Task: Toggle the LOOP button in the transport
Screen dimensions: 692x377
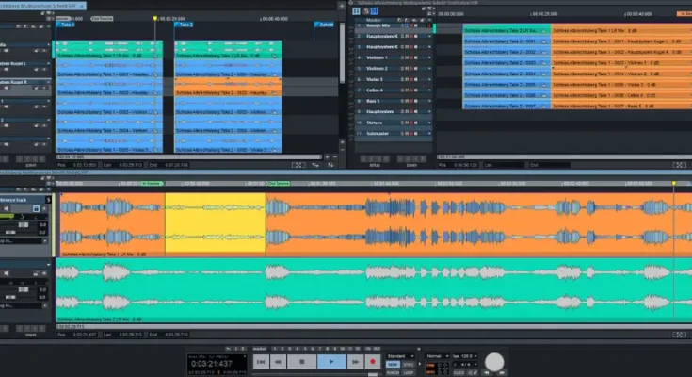Action: [x=410, y=371]
